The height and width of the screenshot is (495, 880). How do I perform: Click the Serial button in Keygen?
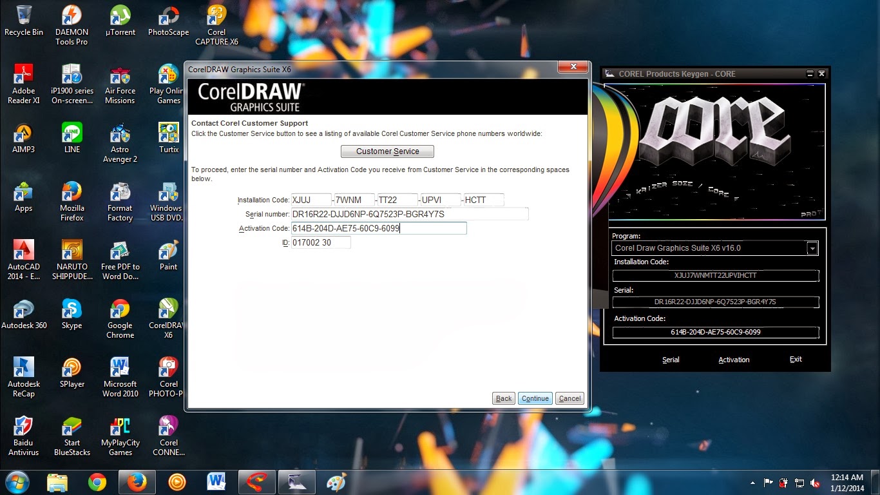pyautogui.click(x=671, y=360)
